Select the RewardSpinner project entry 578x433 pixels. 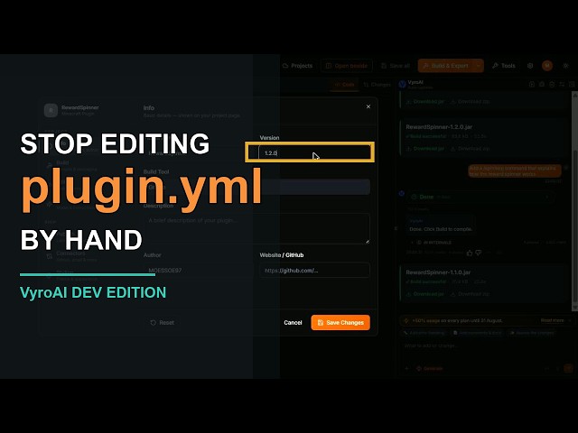pos(72,110)
